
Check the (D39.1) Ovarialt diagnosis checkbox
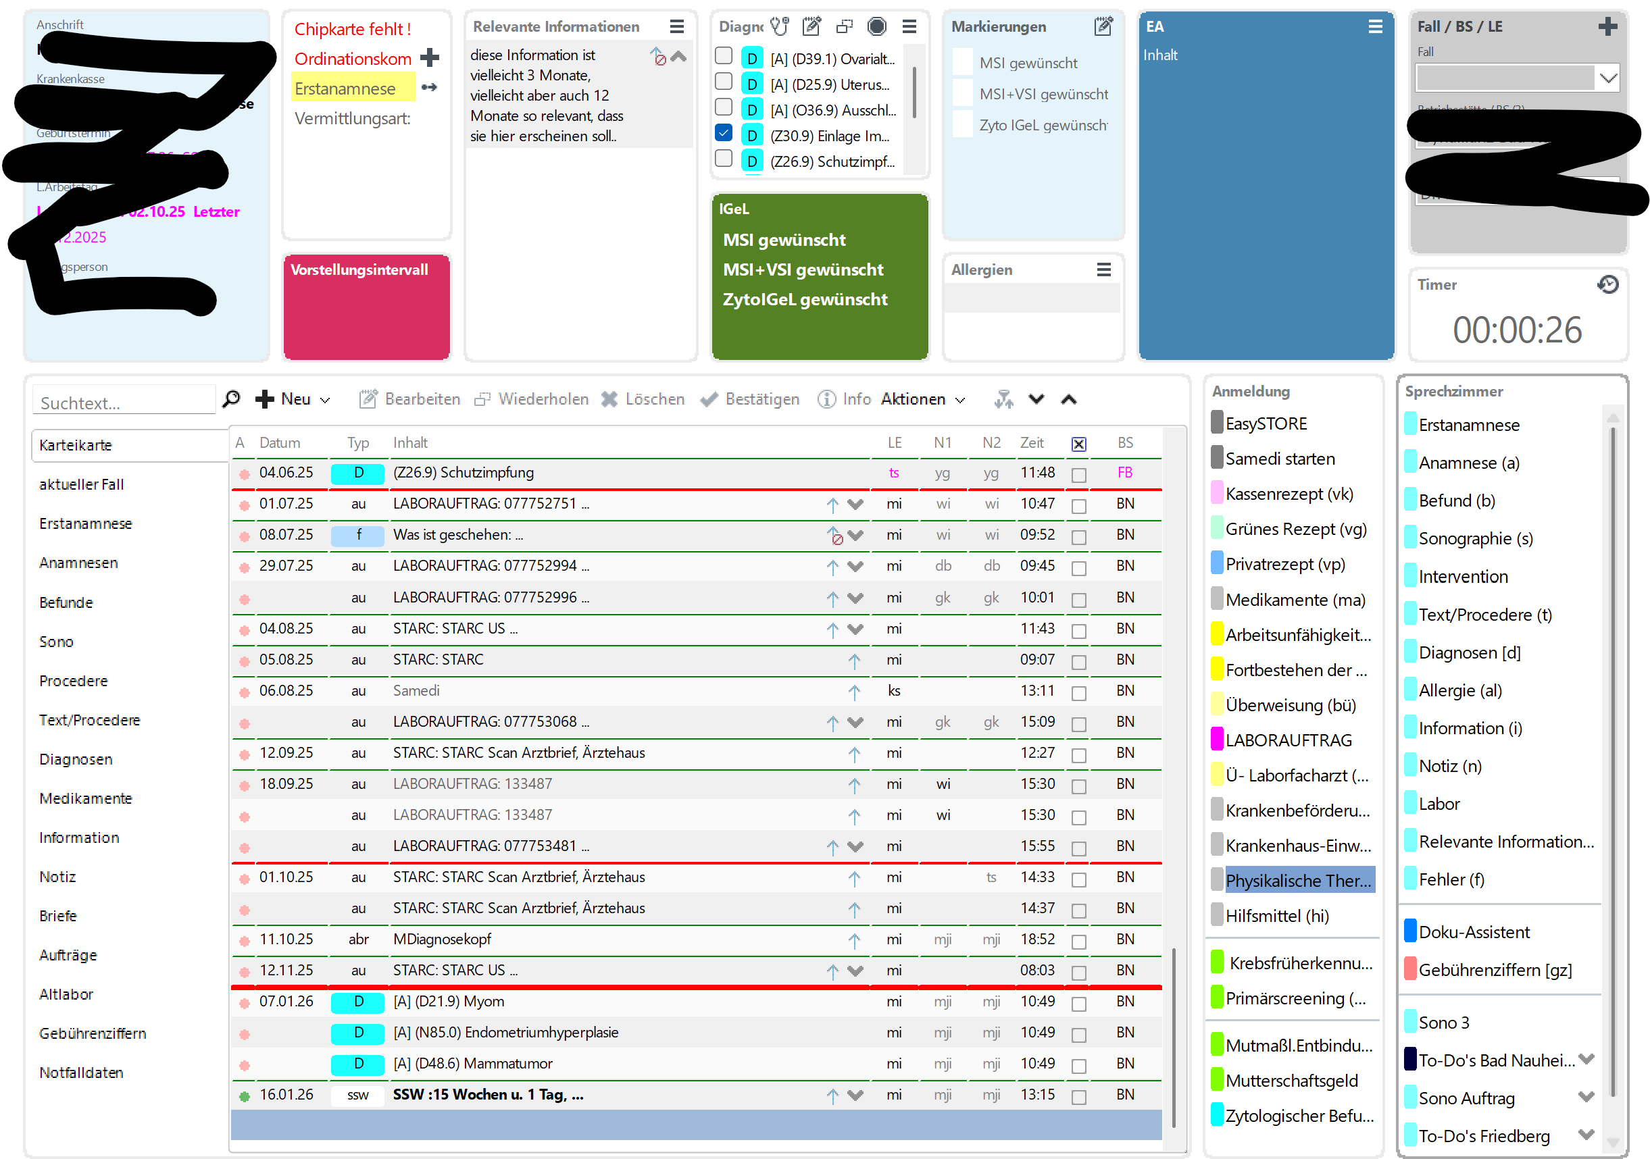[x=724, y=56]
